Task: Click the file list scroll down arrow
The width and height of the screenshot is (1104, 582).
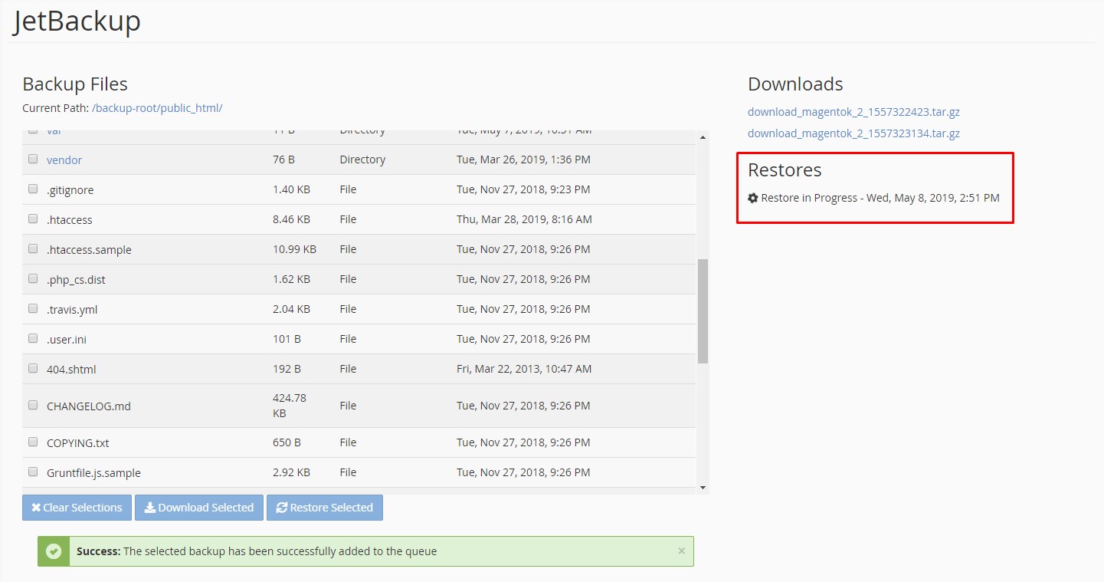Action: pyautogui.click(x=703, y=487)
